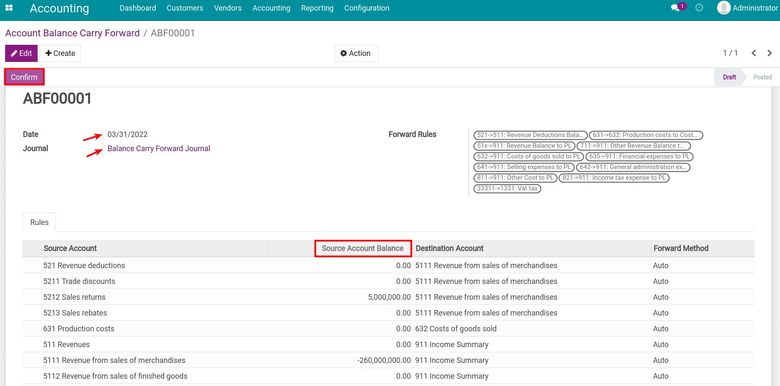Click the Edit pencil button

(x=21, y=53)
